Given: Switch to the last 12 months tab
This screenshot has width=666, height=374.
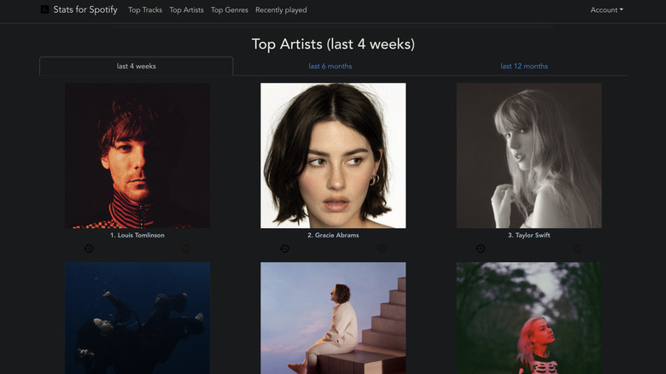Looking at the screenshot, I should click(524, 66).
